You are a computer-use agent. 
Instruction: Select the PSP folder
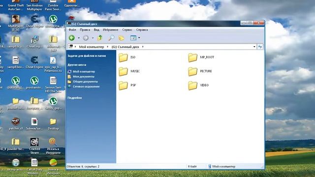127,86
